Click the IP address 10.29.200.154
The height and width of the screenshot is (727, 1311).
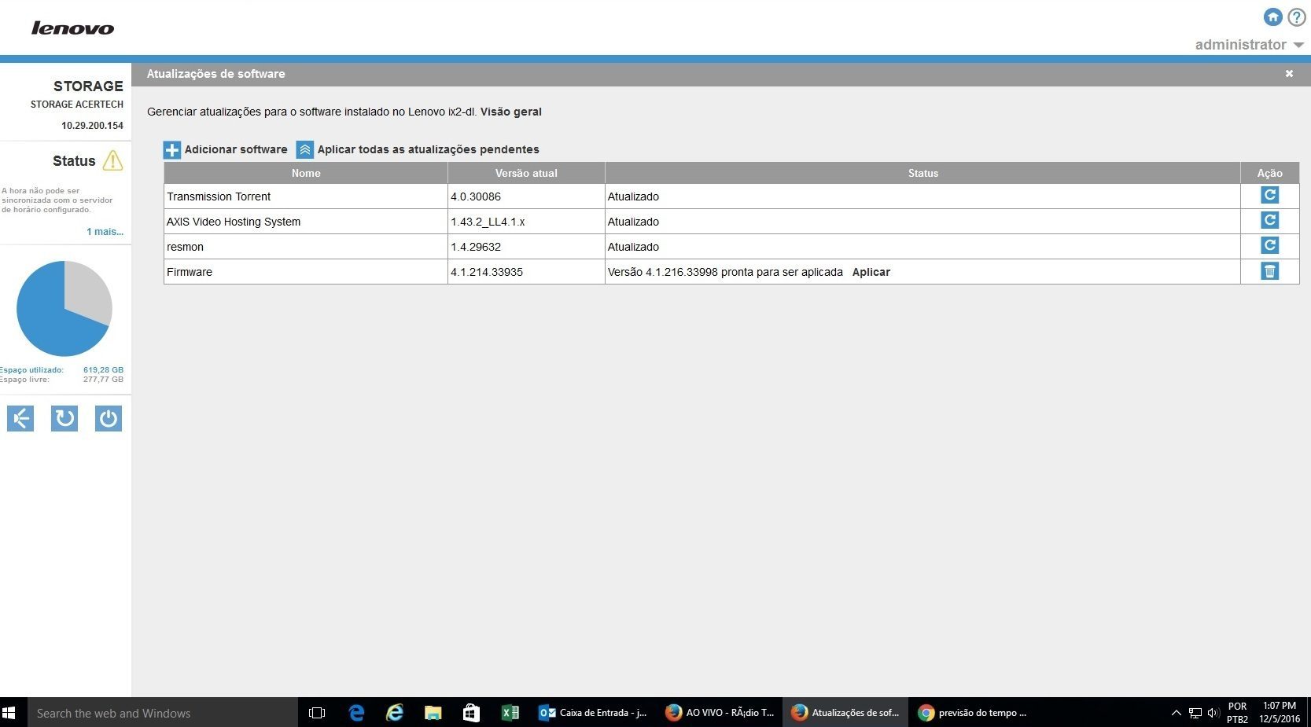[92, 126]
